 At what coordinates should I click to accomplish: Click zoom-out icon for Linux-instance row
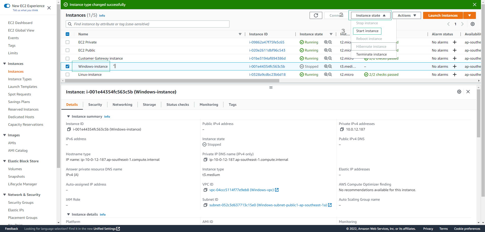click(330, 74)
